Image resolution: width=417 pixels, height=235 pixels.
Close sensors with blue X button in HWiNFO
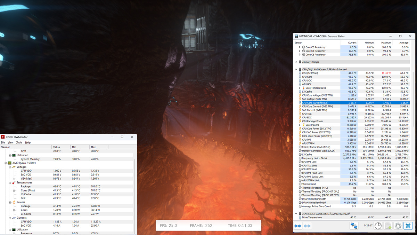coord(408,226)
